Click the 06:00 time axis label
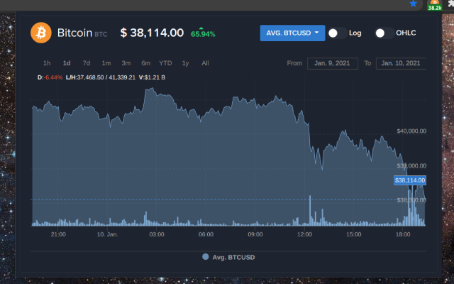Screen dimensions: 454x284 206,234
